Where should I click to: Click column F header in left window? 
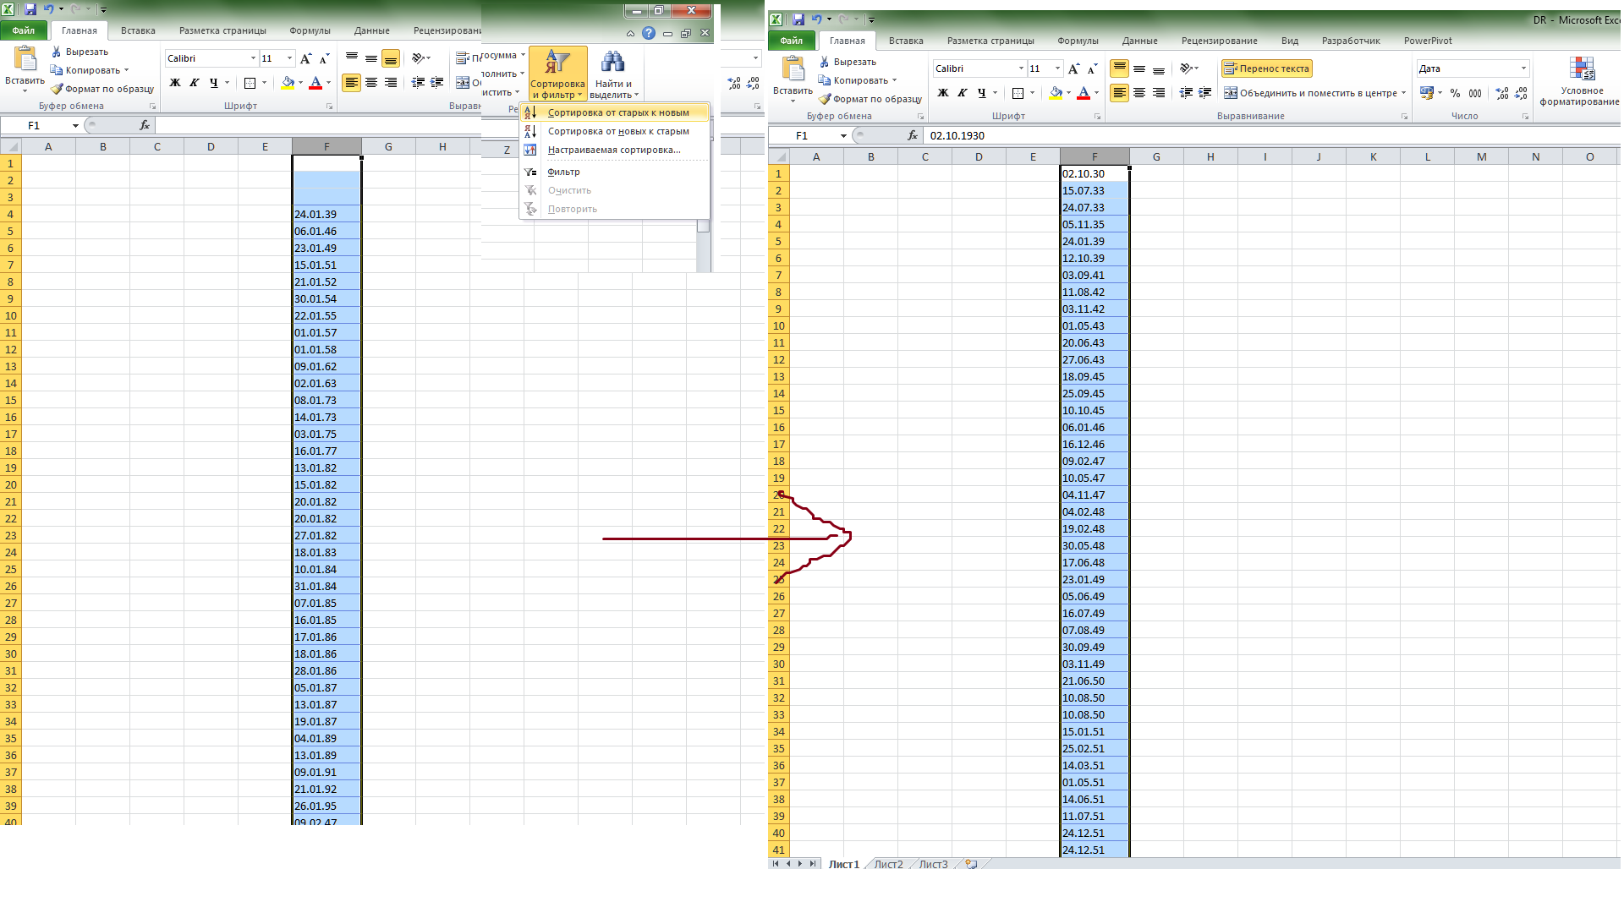pyautogui.click(x=326, y=146)
